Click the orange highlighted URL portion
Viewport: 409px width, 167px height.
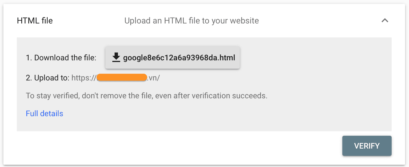pyautogui.click(x=122, y=77)
